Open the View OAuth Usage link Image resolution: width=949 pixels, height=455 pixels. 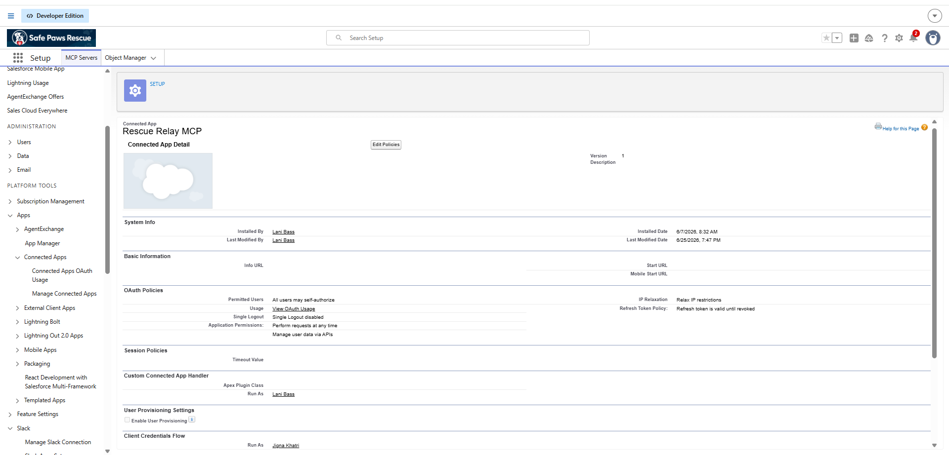coord(294,309)
